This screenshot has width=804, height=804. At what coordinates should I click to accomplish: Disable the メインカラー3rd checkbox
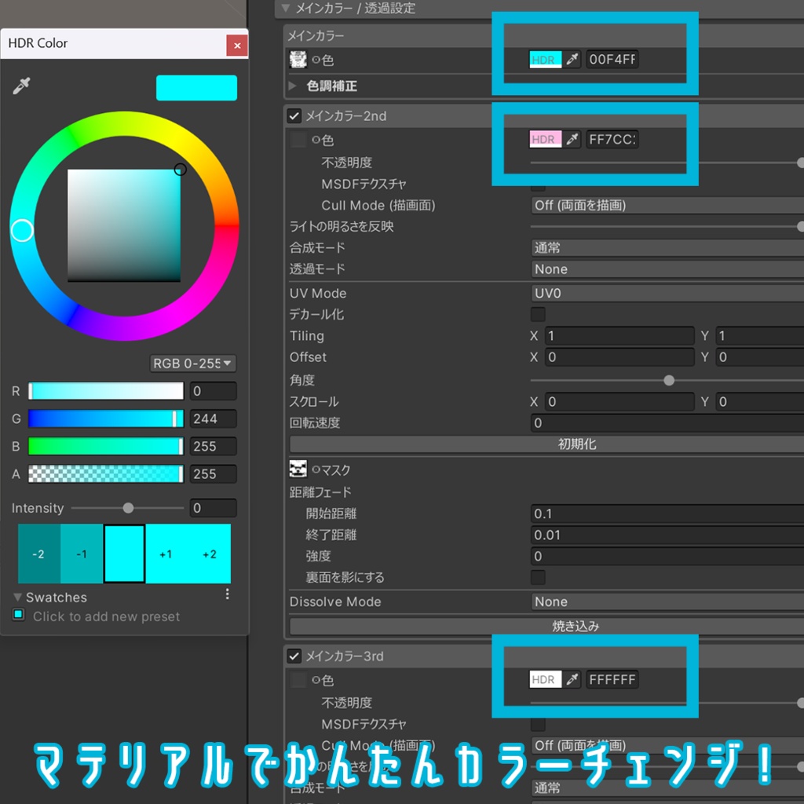click(x=294, y=656)
